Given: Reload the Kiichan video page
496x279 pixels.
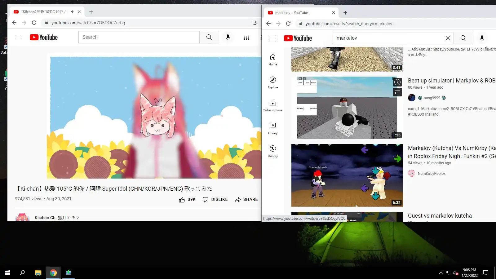Looking at the screenshot, I should (x=34, y=23).
